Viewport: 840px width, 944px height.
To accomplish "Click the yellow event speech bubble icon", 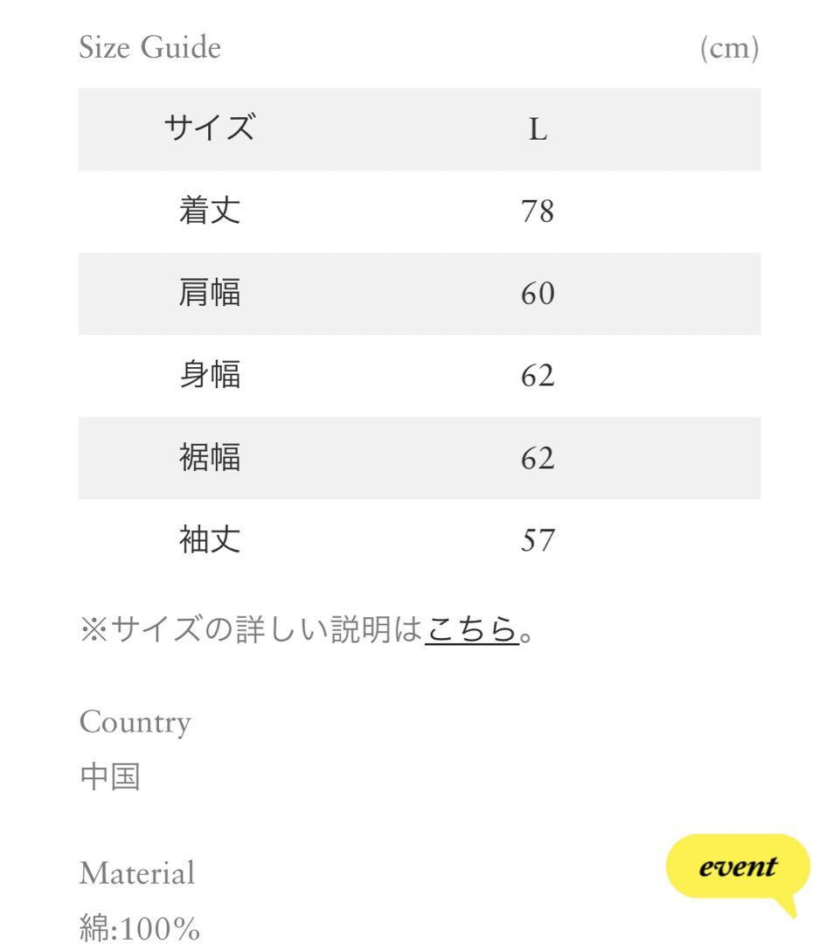I will click(x=739, y=871).
